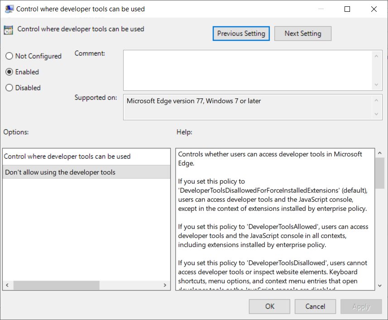
Task: Open the developer tools option dropdown
Action: [x=86, y=172]
